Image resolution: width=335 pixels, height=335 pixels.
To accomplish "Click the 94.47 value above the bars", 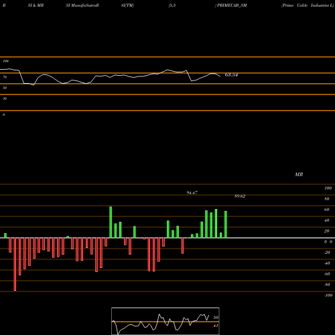I will (192, 192).
